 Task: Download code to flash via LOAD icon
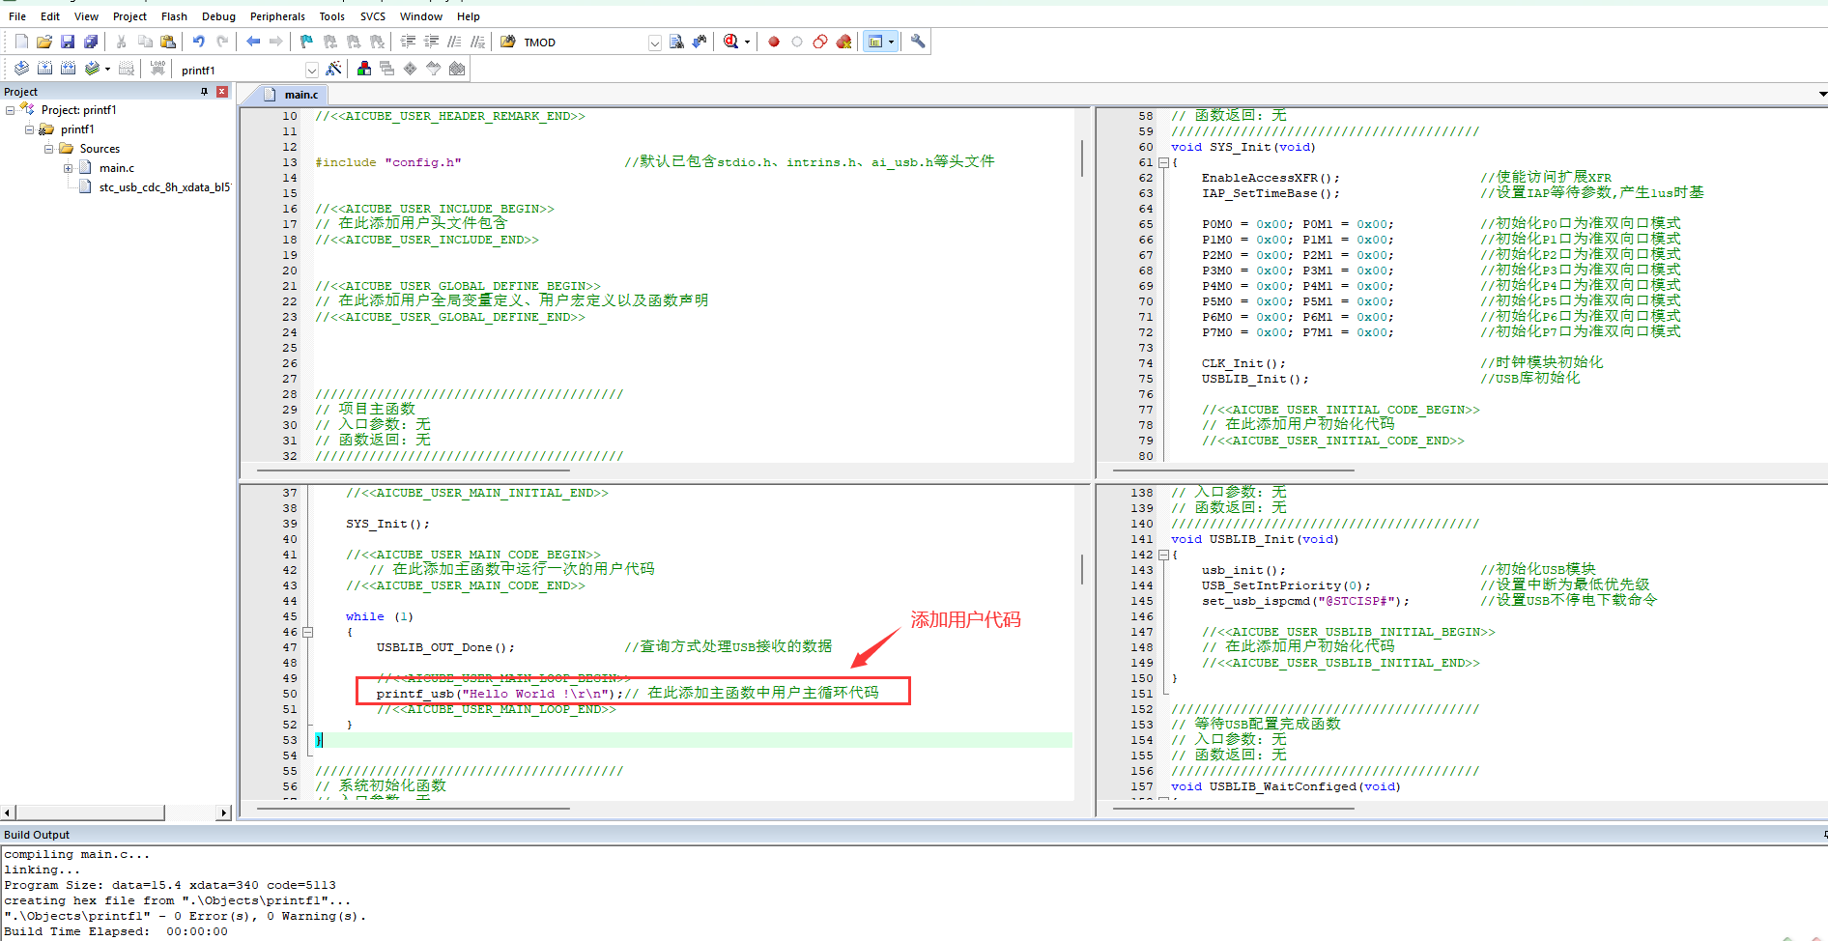click(157, 69)
